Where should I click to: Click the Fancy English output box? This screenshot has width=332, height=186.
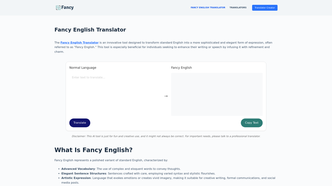tap(217, 94)
